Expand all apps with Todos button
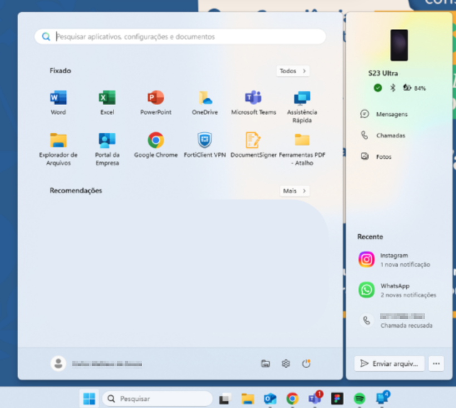 click(293, 71)
